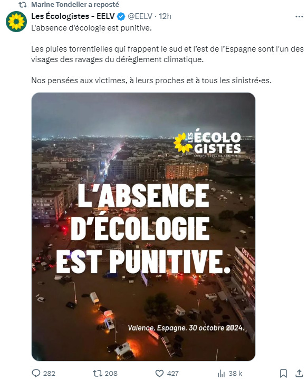Click tweet text about pluies torrentielles
This screenshot has height=390, width=307.
click(167, 54)
